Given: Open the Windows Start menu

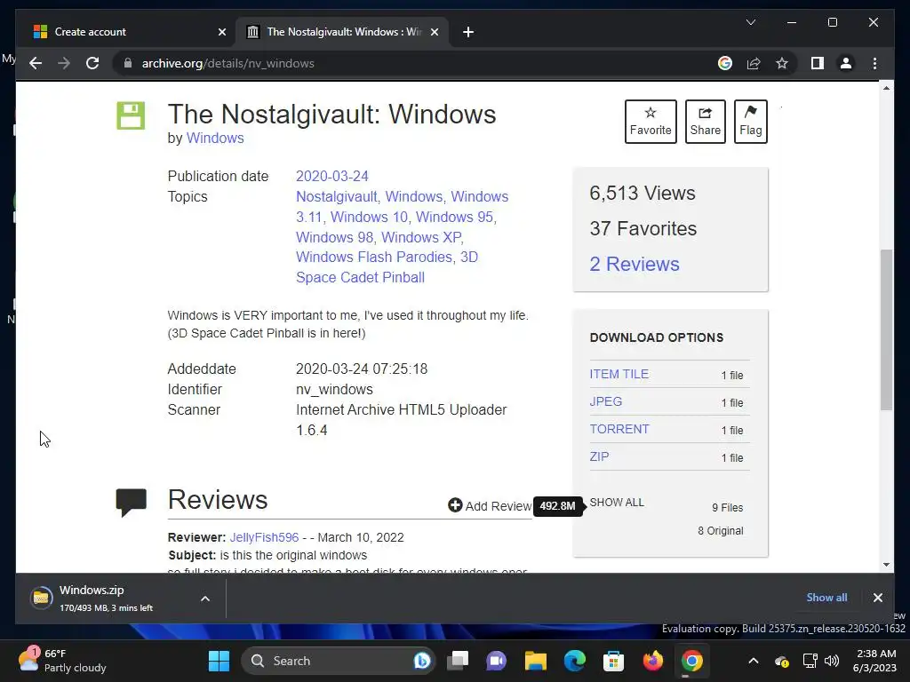Looking at the screenshot, I should (219, 661).
